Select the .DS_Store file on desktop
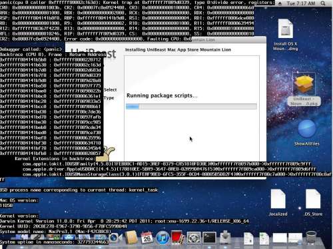 (313, 203)
